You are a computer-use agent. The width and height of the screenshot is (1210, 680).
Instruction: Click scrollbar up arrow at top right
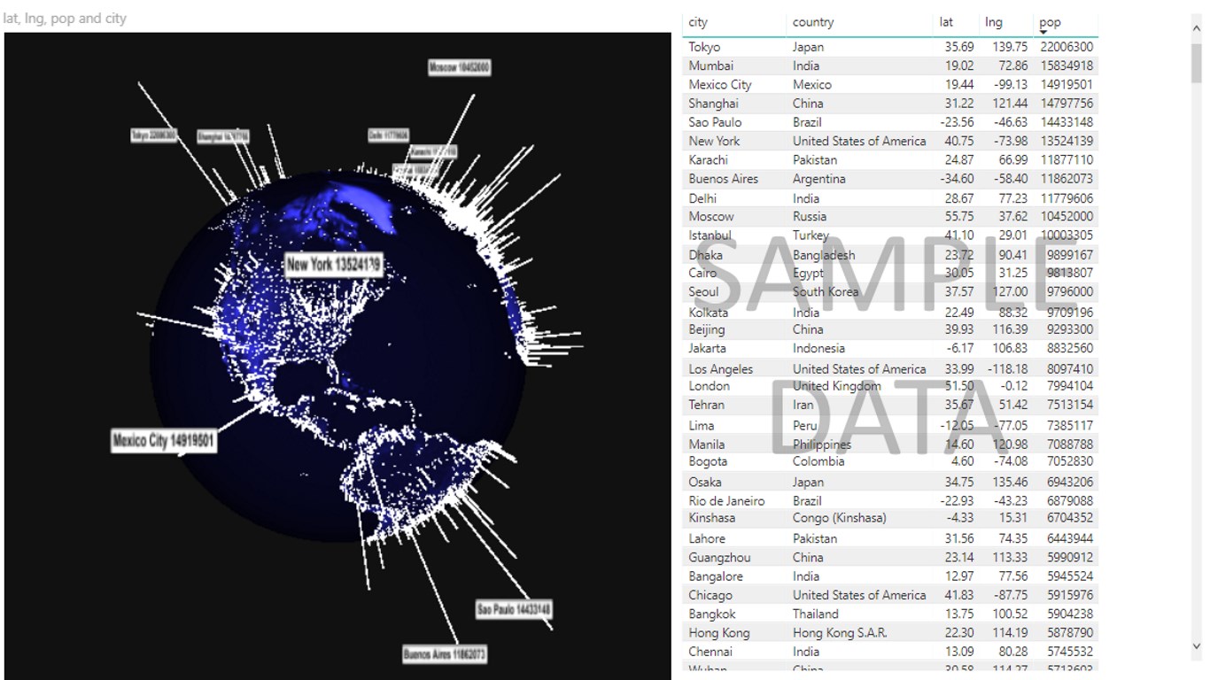click(x=1197, y=27)
